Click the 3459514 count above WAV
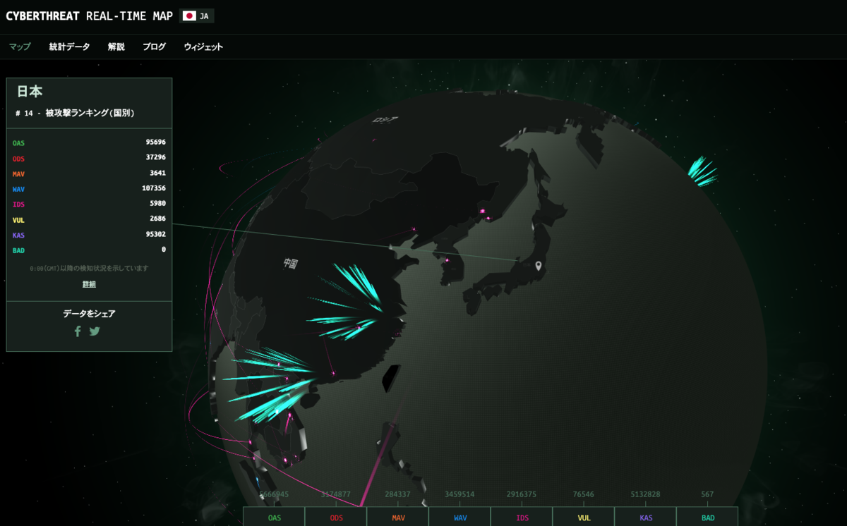 pos(460,495)
